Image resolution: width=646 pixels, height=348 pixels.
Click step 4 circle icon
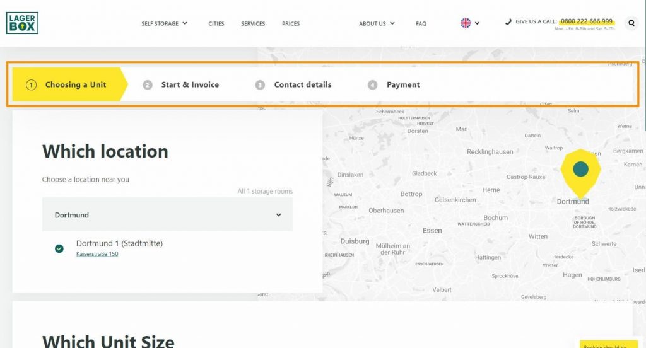tap(372, 85)
